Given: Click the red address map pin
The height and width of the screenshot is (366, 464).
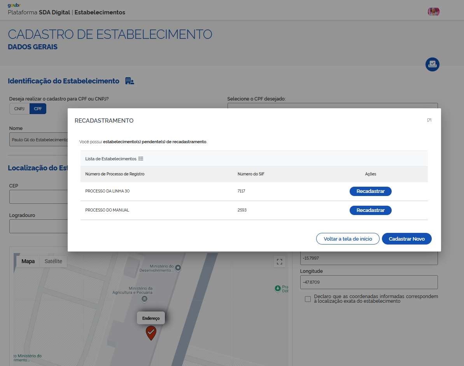Looking at the screenshot, I should point(151,333).
